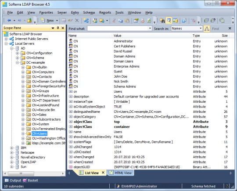Viewport: 237px width, 191px height.
Task: Select the objectGUID binary attribute row
Action: pyautogui.click(x=148, y=167)
